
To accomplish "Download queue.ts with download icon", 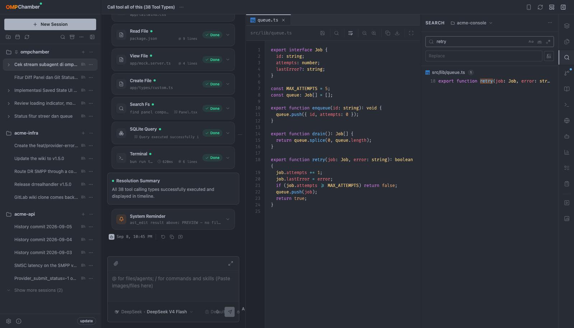I will click(x=397, y=33).
